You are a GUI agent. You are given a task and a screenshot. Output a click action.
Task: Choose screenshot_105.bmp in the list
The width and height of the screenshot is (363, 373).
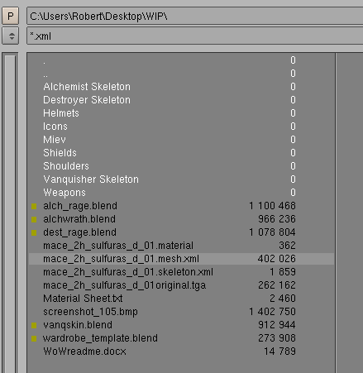[181, 312]
